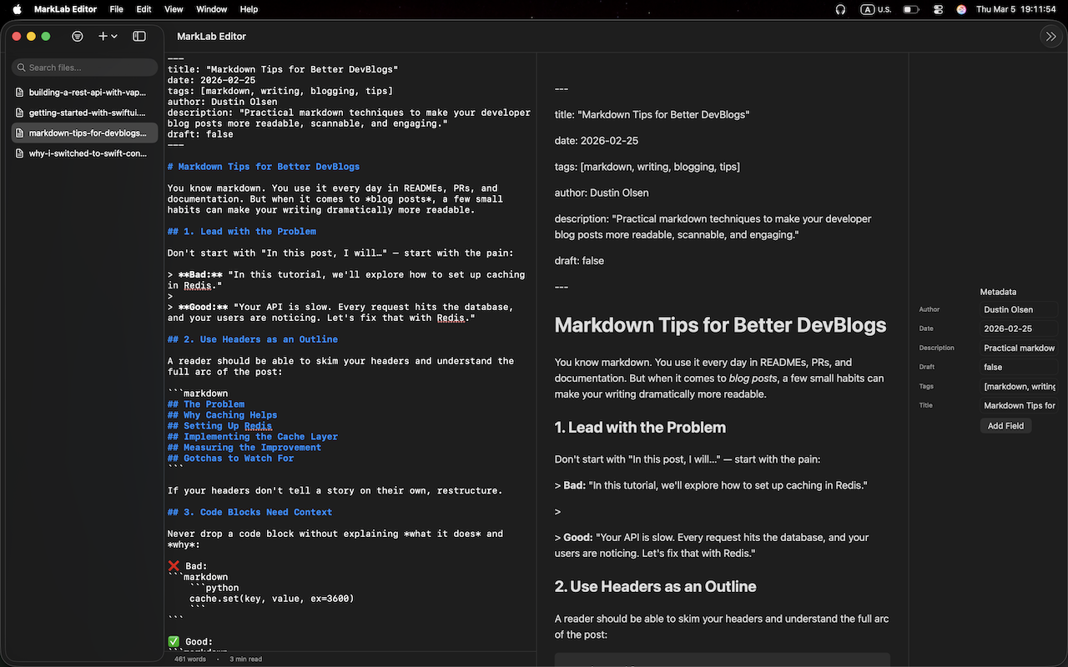Screen dimensions: 1068x667
Task: Click the magnifying glass in the search field
Action: pos(23,67)
